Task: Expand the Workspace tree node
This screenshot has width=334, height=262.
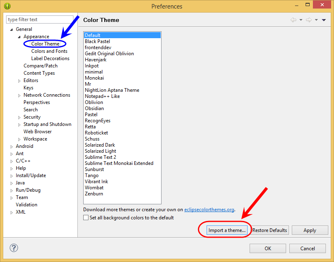Action: [x=19, y=139]
